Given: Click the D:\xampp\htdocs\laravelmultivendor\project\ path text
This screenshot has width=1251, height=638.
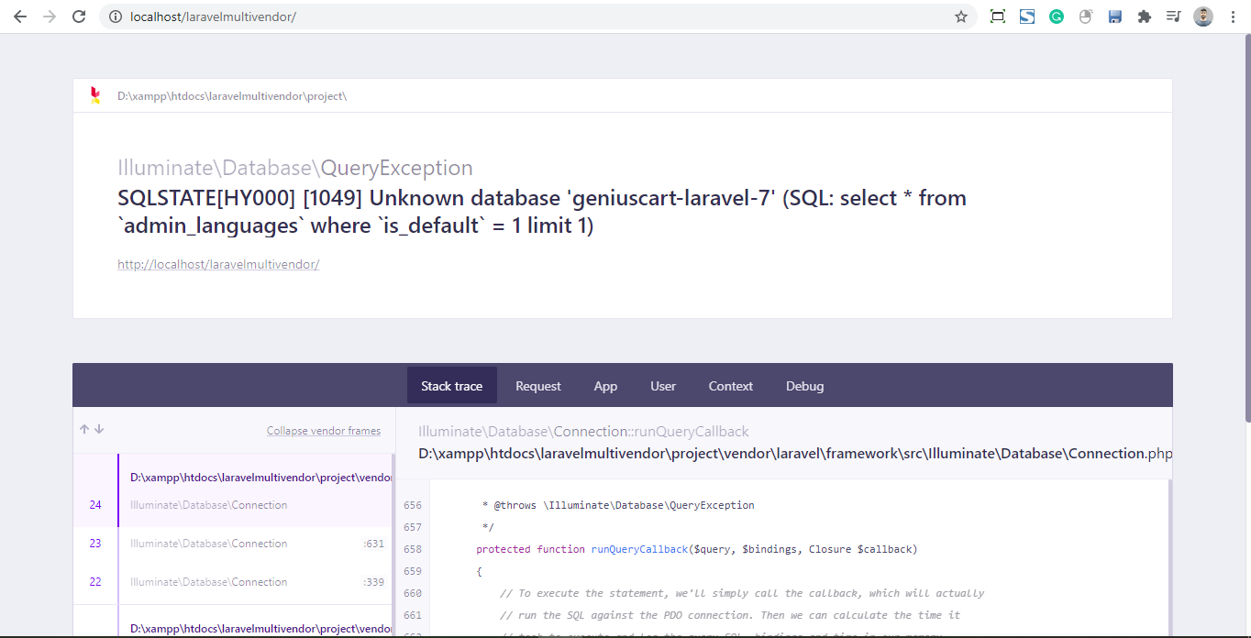Looking at the screenshot, I should tap(232, 96).
